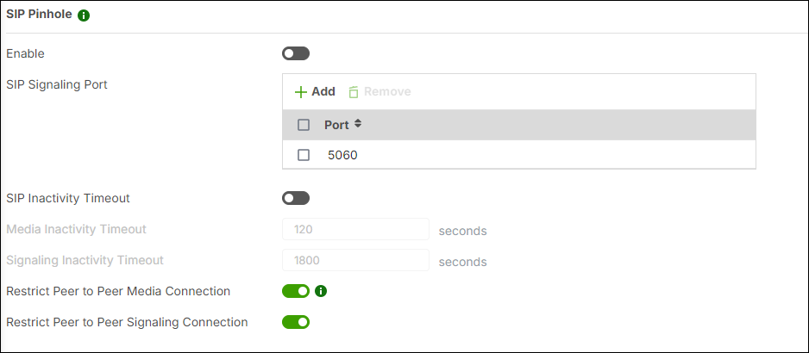Click the Port column sort arrows
809x353 pixels.
[358, 124]
